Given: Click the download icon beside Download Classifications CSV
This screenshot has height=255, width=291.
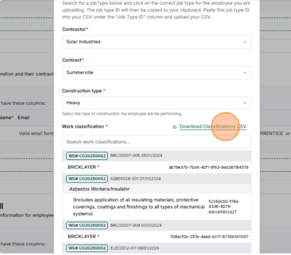Looking at the screenshot, I should click(x=175, y=127).
